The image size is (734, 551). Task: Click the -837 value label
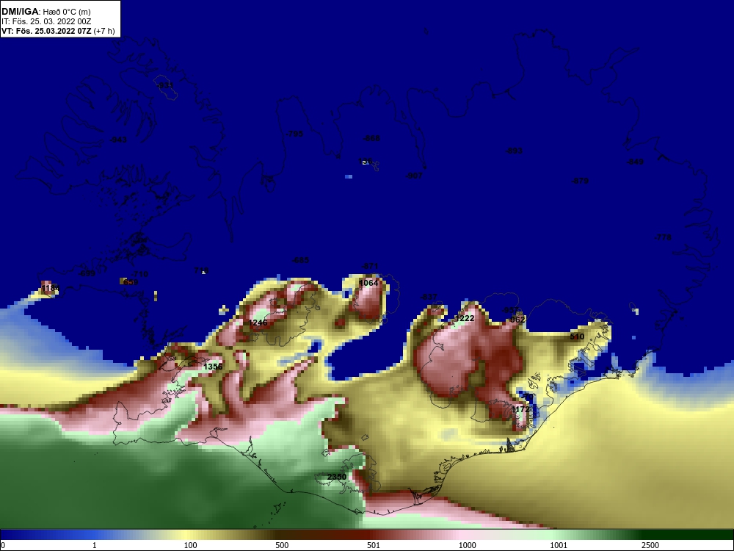pos(429,297)
